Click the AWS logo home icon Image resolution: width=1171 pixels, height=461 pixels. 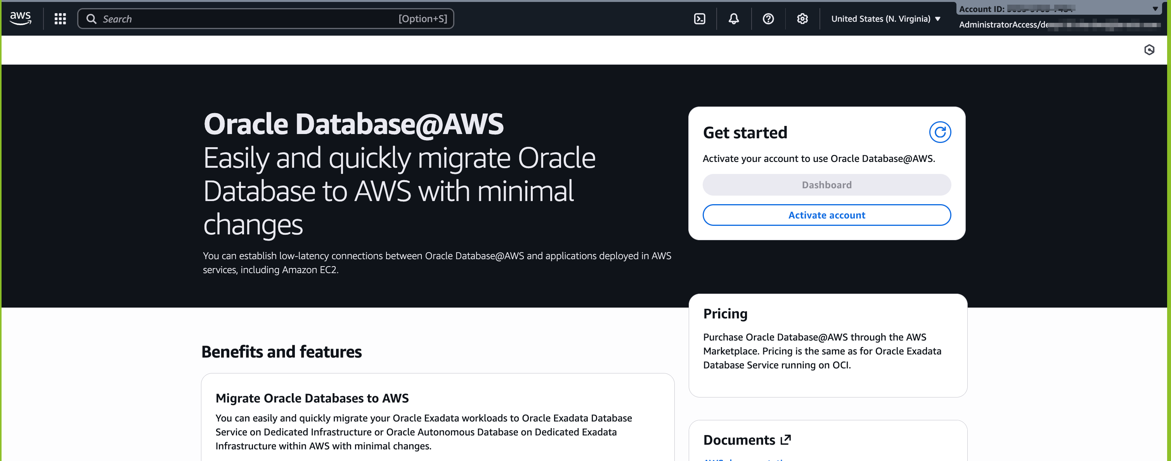coord(21,18)
